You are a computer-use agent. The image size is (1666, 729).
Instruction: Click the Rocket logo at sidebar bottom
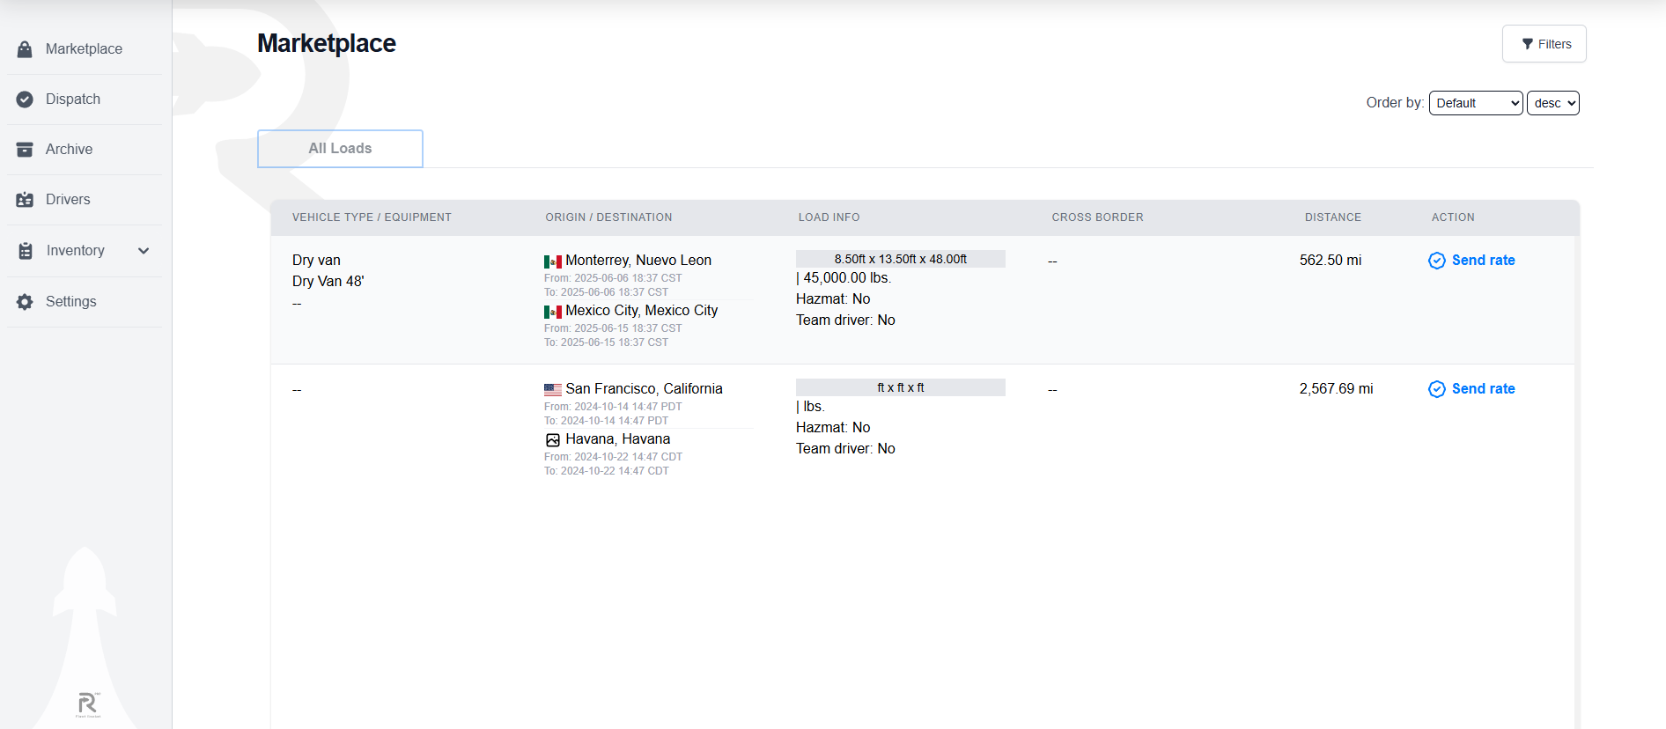(x=87, y=704)
